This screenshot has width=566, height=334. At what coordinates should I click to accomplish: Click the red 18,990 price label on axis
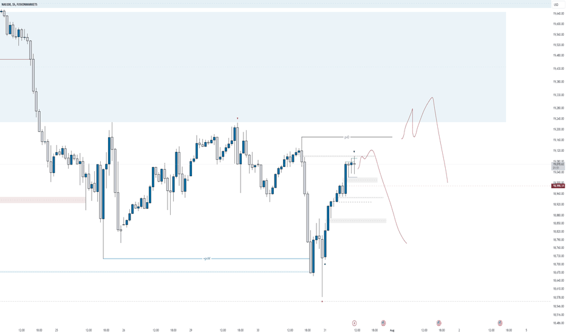[x=558, y=186]
